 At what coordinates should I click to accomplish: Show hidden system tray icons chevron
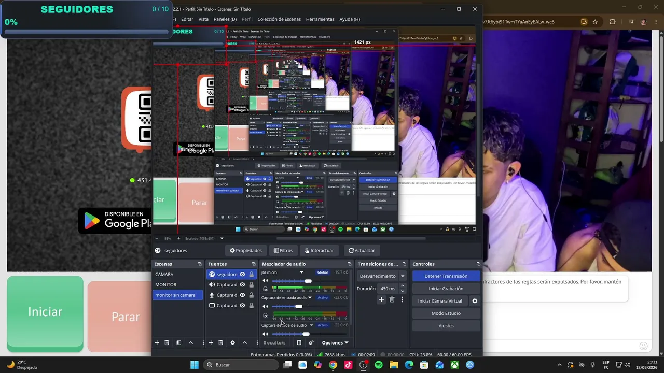click(x=559, y=365)
